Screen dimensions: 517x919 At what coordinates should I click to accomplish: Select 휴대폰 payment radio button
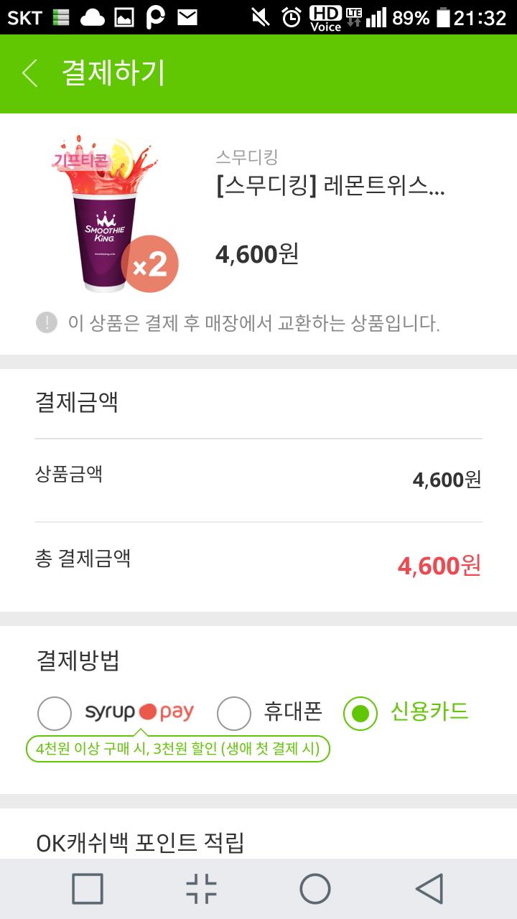tap(234, 713)
